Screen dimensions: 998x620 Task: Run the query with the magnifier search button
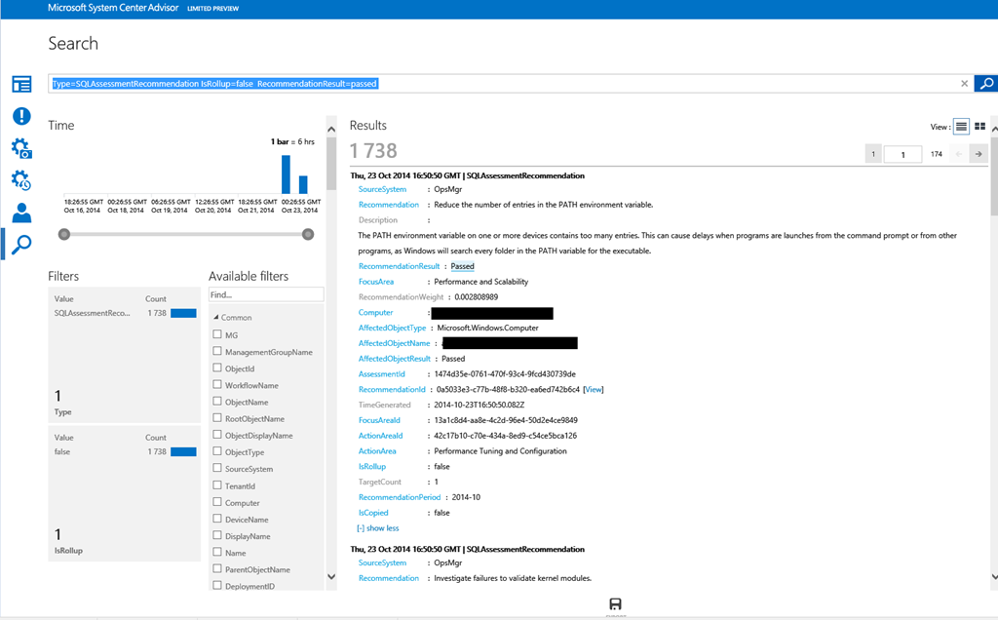pyautogui.click(x=985, y=84)
